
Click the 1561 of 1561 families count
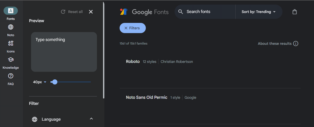(133, 44)
